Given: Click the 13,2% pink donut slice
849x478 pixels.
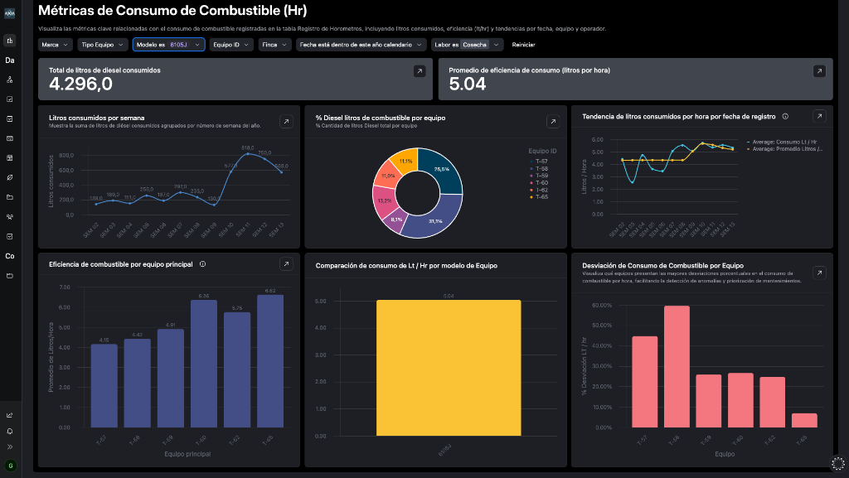Looking at the screenshot, I should click(383, 201).
